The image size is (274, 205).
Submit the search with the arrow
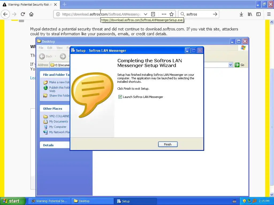point(215,14)
